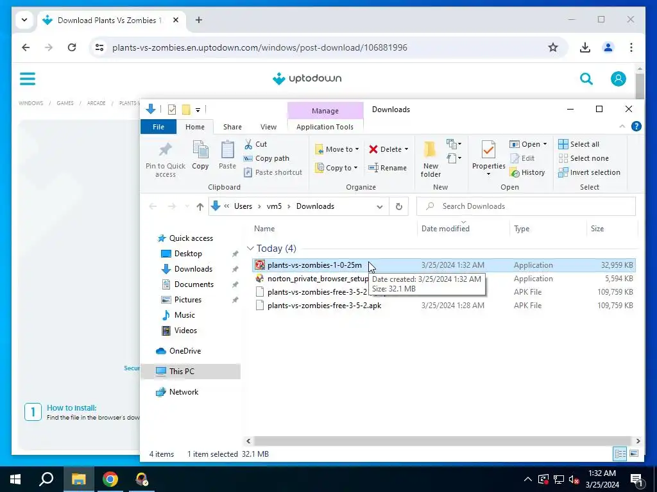Open the Uptodown user account icon
Image resolution: width=657 pixels, height=492 pixels.
618,79
